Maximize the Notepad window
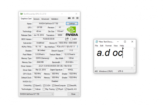 [125, 42]
